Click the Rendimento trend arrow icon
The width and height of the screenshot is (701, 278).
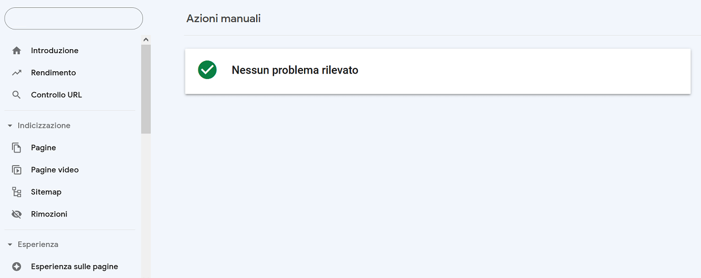(17, 73)
